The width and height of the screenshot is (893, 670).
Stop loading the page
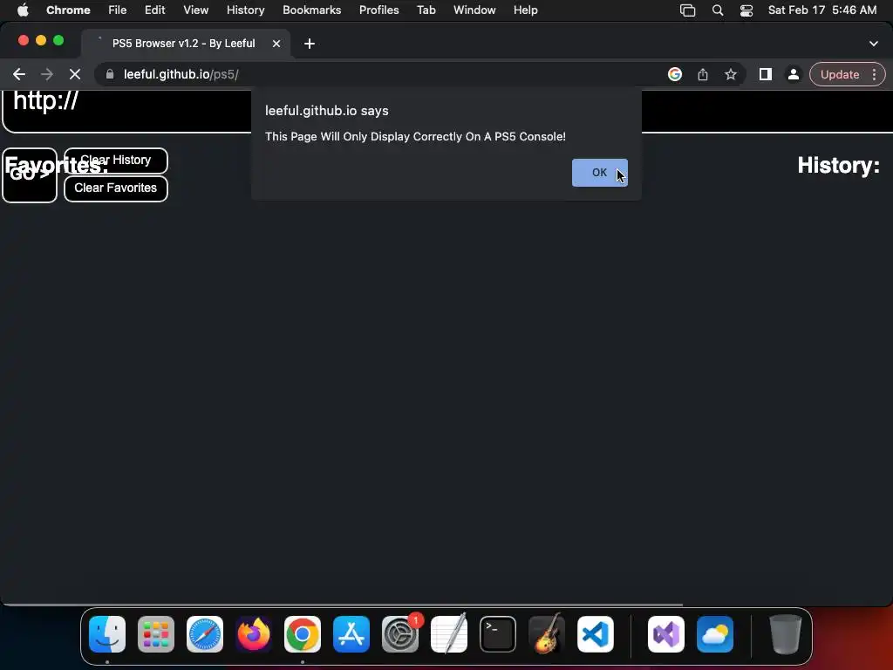pos(75,75)
